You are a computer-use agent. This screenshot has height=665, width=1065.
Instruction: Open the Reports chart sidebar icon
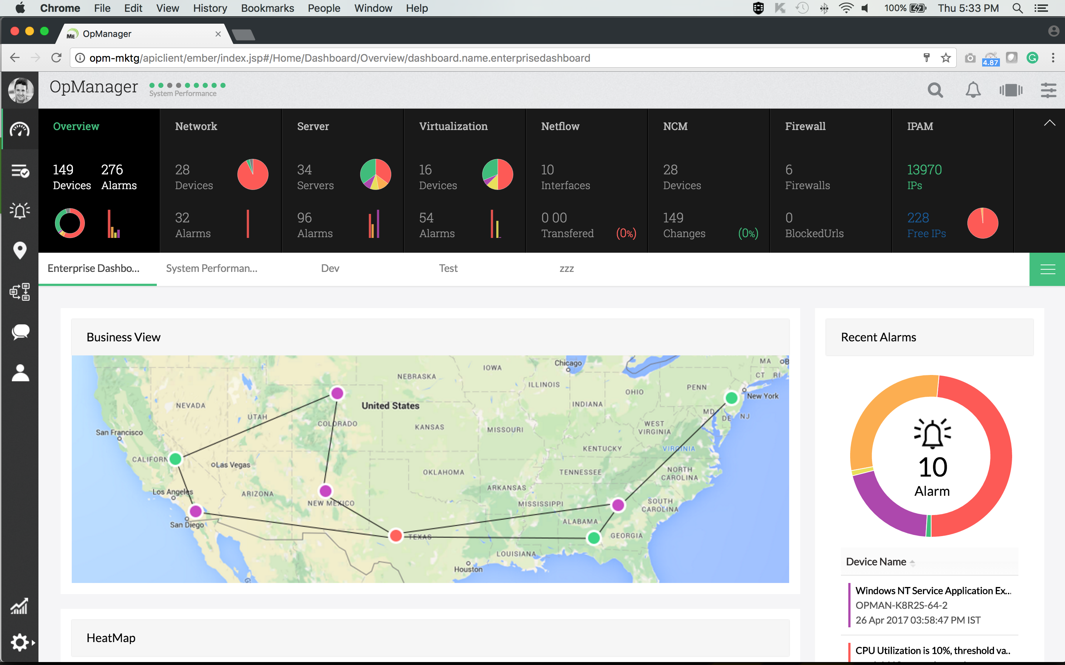tap(19, 606)
